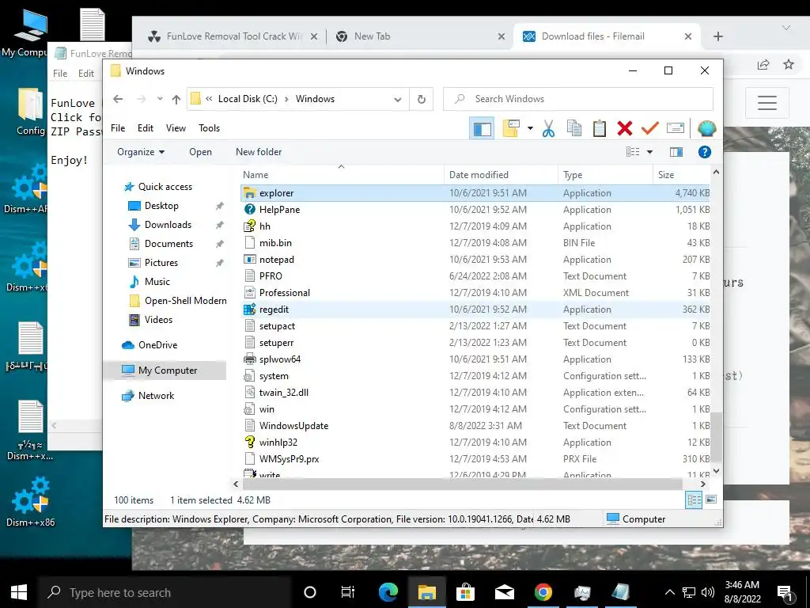Select Documents in navigation pane
The image size is (810, 608).
pyautogui.click(x=168, y=244)
